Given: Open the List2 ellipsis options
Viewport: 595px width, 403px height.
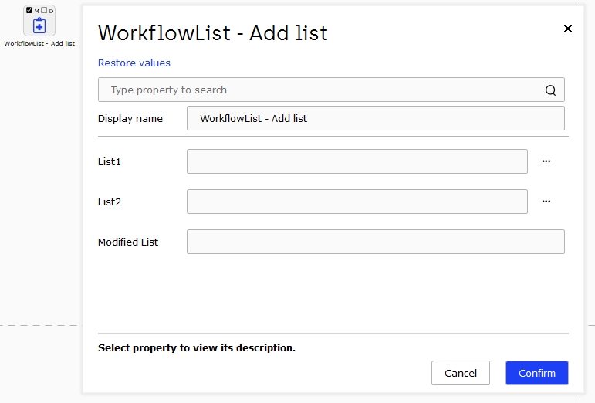Looking at the screenshot, I should (x=546, y=201).
